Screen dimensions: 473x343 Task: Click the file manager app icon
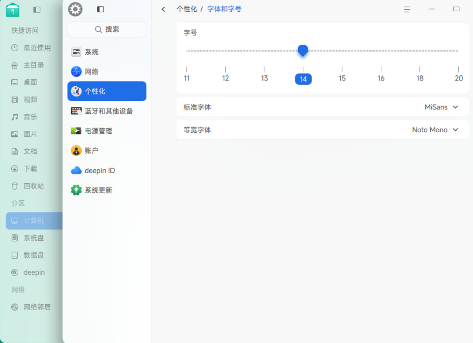click(x=12, y=10)
